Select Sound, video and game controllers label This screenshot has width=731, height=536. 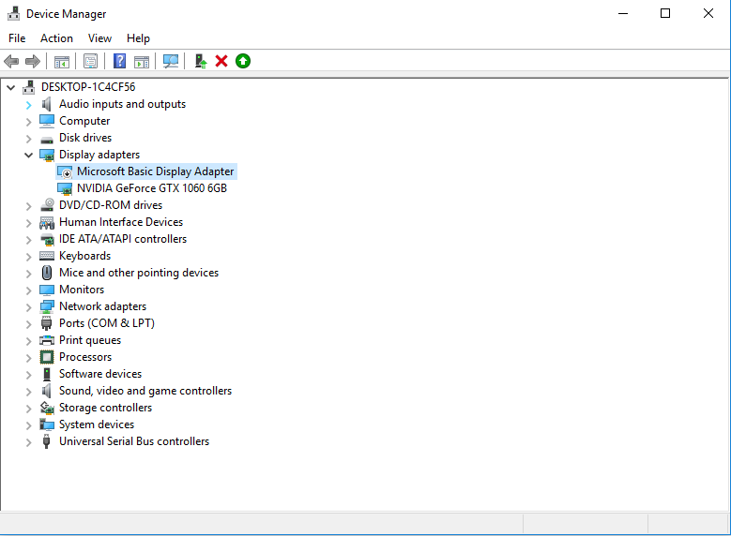click(x=145, y=391)
